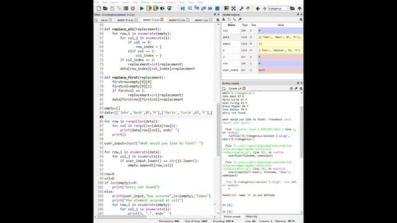The image size is (397, 223).
Task: Save all files icon
Action: click(119, 9)
